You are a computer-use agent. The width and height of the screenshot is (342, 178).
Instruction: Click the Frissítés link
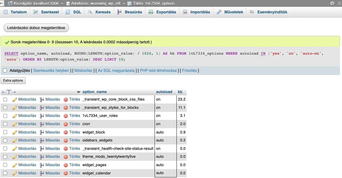click(x=189, y=71)
